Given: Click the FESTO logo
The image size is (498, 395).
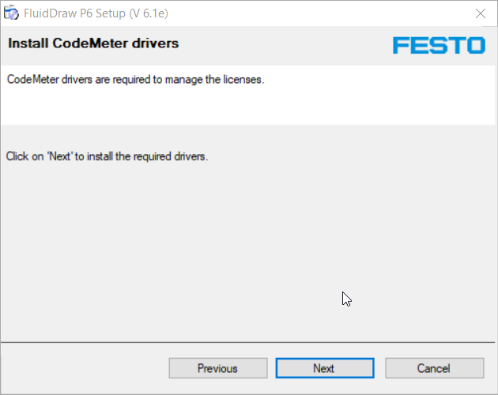Looking at the screenshot, I should tap(439, 45).
